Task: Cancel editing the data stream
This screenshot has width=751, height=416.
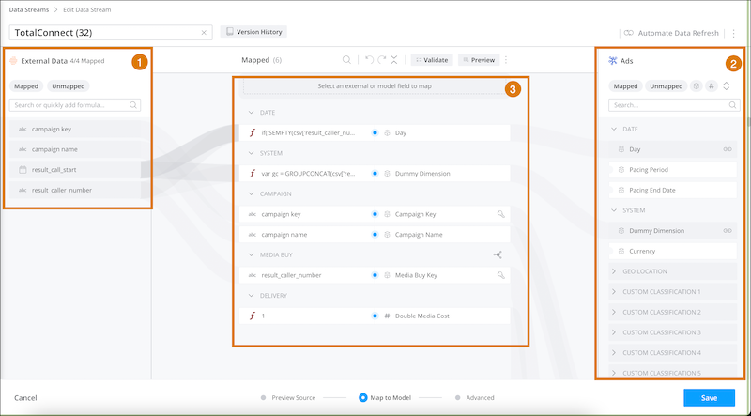Action: (x=25, y=398)
